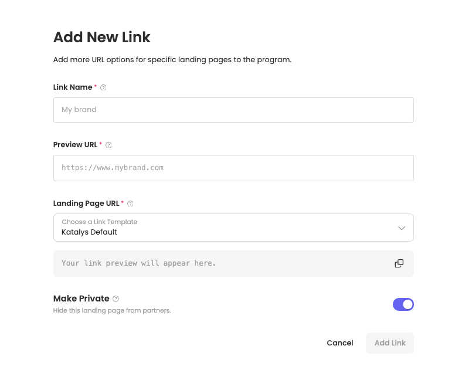The image size is (455, 383).
Task: Click the dialog description about URL options
Action: 172,60
